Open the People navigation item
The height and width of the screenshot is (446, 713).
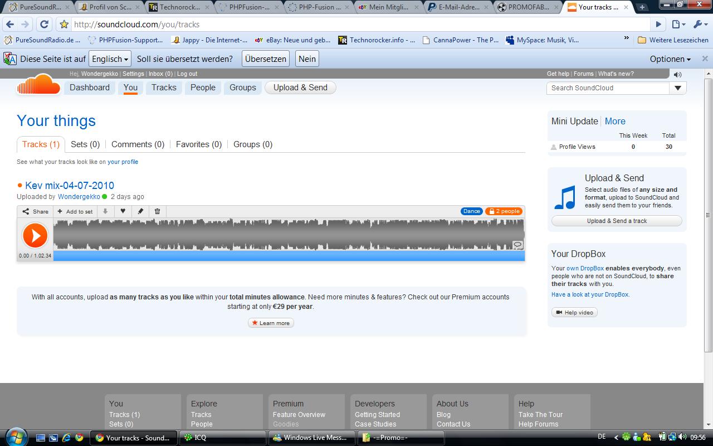[x=203, y=88]
